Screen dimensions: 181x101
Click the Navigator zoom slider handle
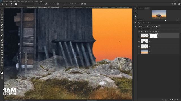pos(166,20)
